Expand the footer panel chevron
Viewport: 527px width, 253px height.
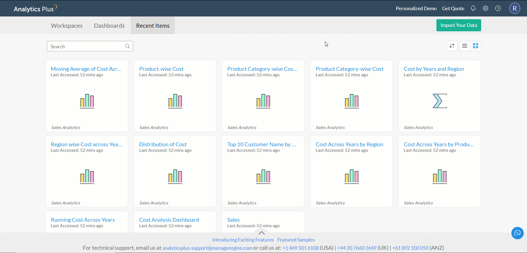[262, 233]
